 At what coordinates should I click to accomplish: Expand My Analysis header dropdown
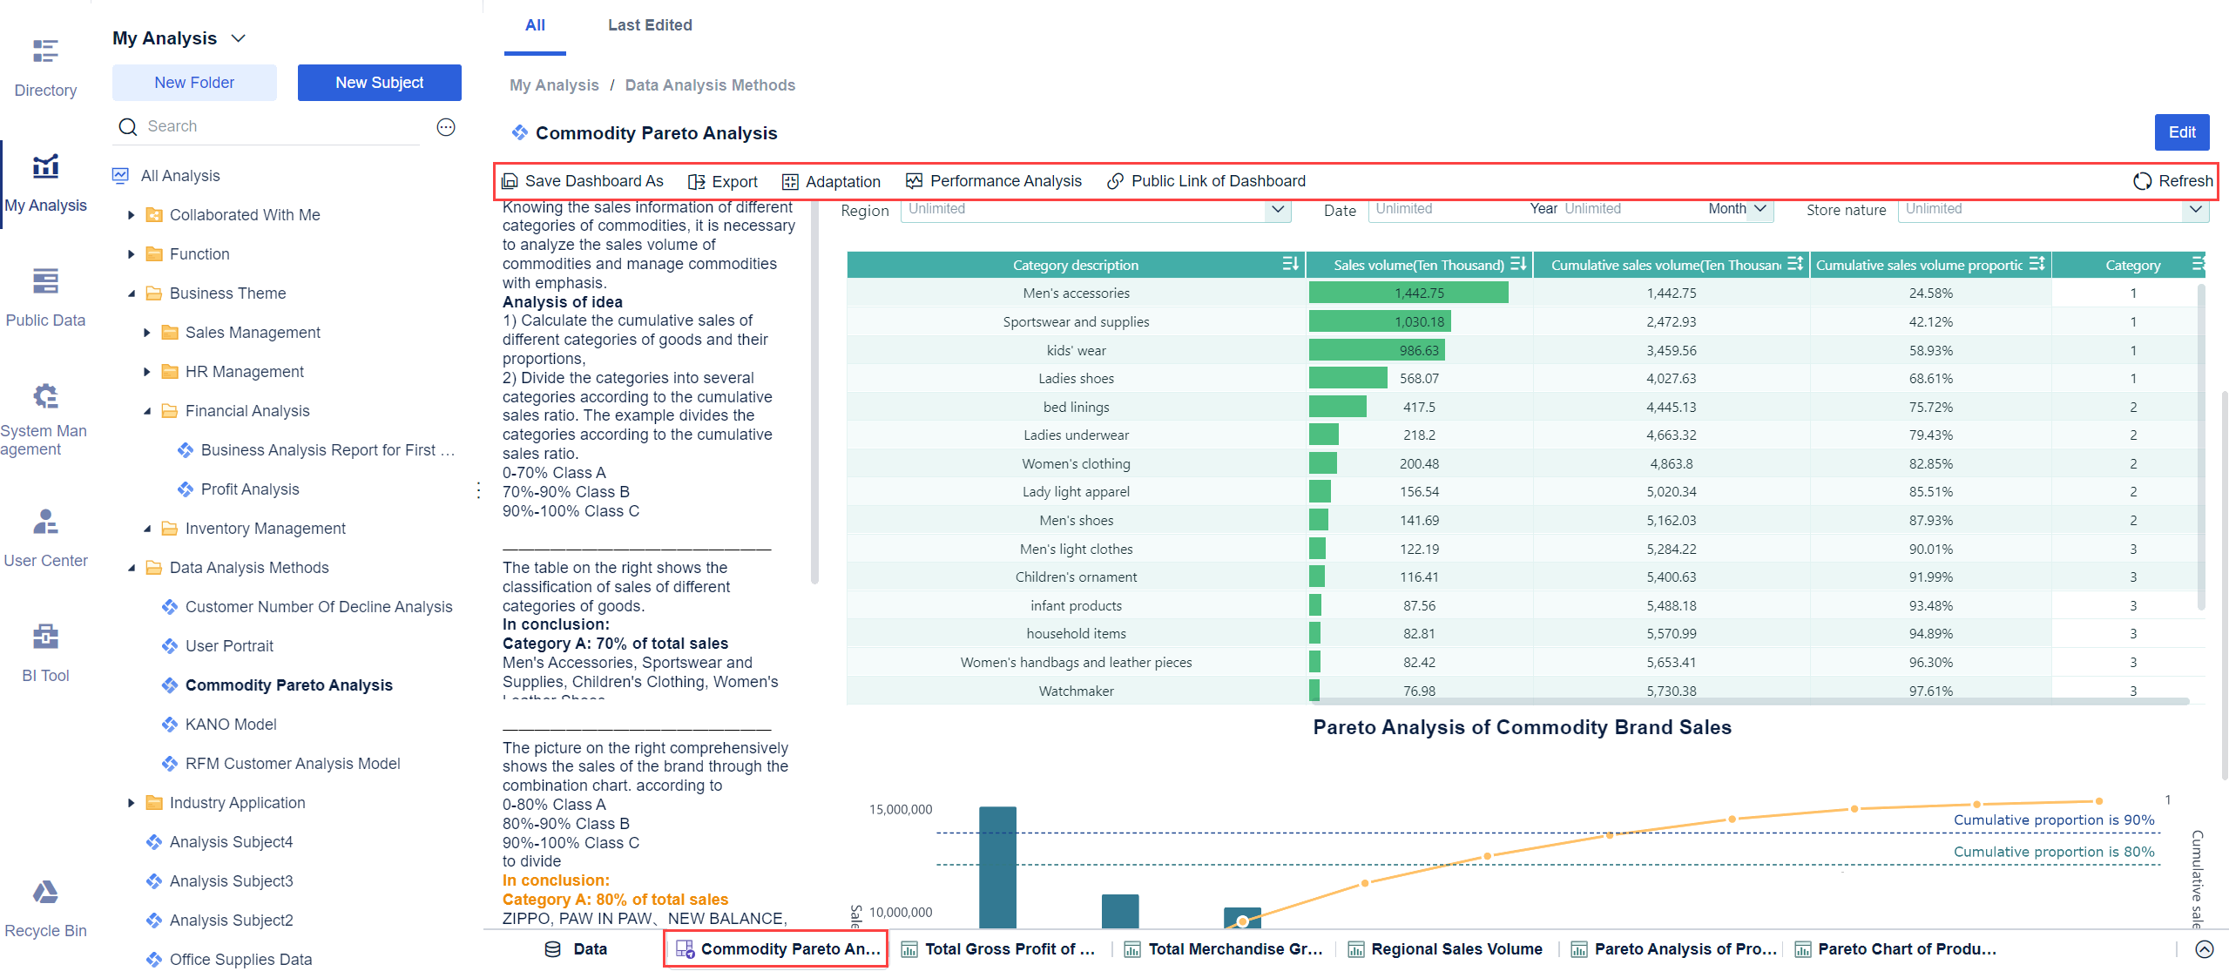click(x=239, y=38)
